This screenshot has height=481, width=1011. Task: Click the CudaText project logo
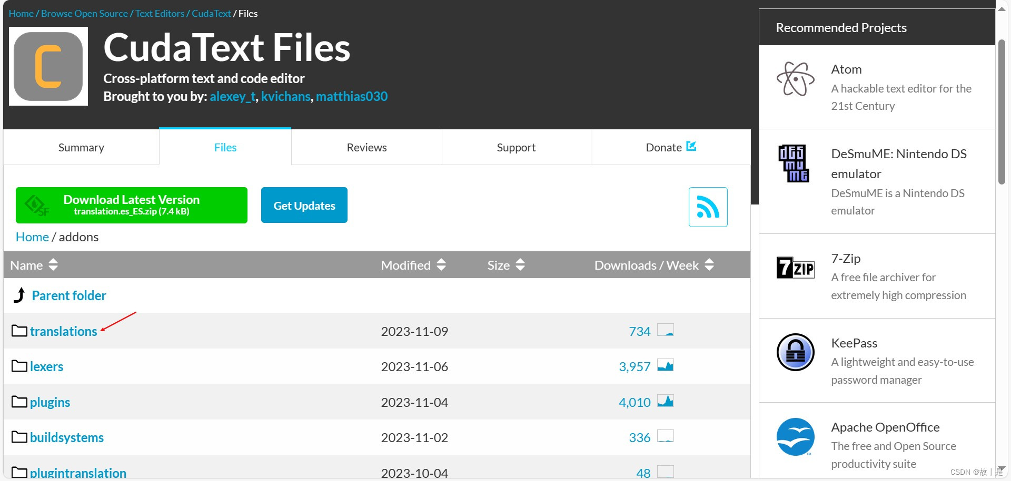[x=48, y=66]
